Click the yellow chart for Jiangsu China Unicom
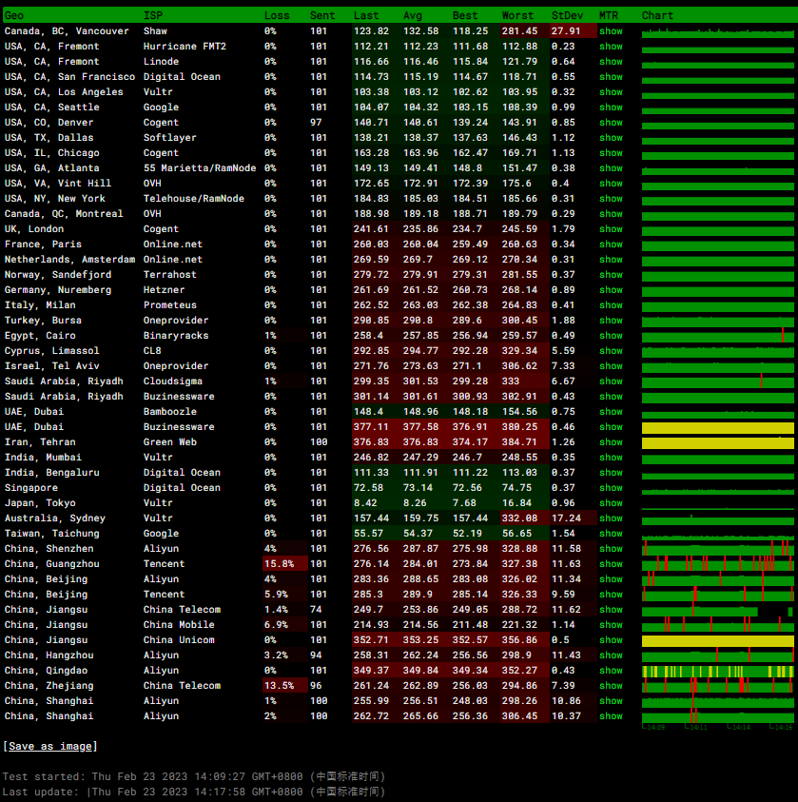This screenshot has height=802, width=798. click(x=718, y=641)
